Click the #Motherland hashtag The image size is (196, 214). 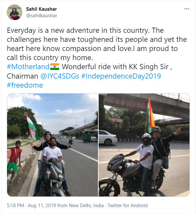[28, 67]
